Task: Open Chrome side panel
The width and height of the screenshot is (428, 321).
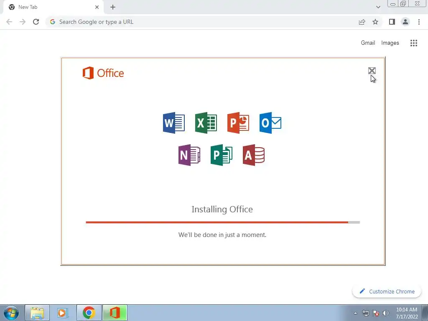Action: pos(392,22)
